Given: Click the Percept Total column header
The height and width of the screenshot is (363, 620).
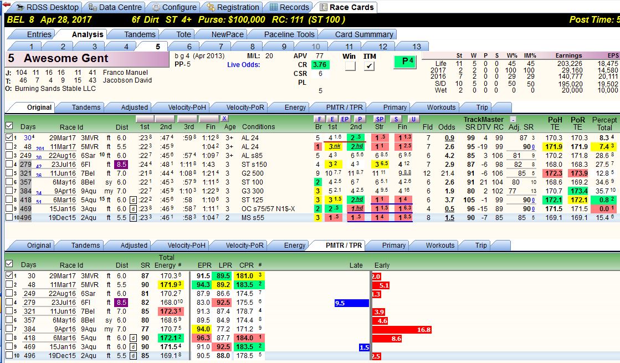Looking at the screenshot, I should pos(604,124).
